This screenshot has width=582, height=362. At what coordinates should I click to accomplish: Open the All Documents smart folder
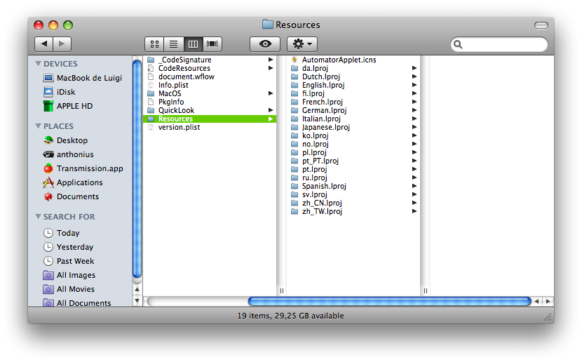(x=77, y=302)
